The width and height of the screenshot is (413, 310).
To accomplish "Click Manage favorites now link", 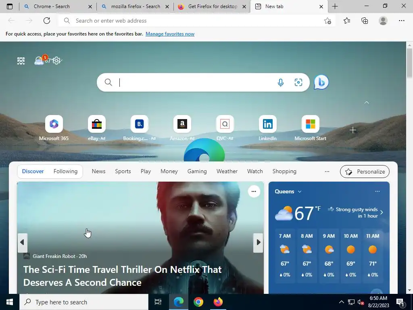I will tap(170, 34).
